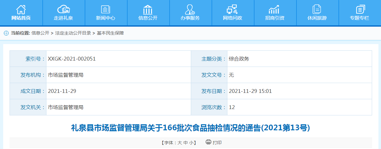
Task: Click the 发文文号 value 无
Action: pyautogui.click(x=231, y=75)
